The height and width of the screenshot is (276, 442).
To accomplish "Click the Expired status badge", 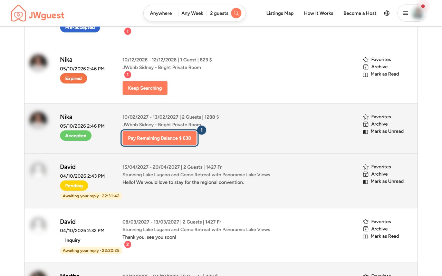I will pyautogui.click(x=74, y=78).
